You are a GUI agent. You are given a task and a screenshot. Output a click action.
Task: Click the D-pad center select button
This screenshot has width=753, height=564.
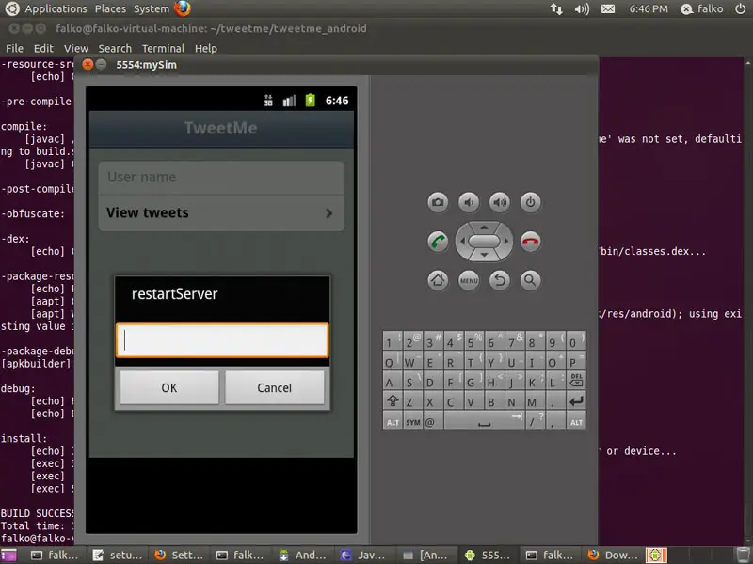click(484, 242)
